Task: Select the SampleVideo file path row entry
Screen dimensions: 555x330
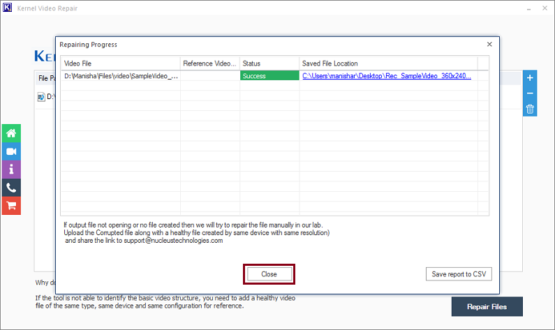Action: pos(120,76)
